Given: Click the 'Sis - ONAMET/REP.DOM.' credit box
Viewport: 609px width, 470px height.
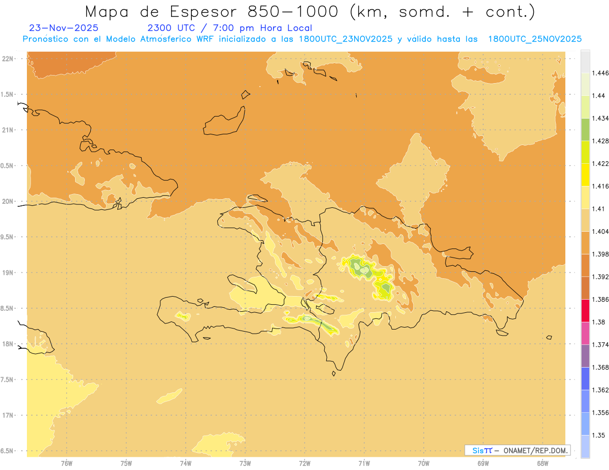Looking at the screenshot, I should (518, 450).
